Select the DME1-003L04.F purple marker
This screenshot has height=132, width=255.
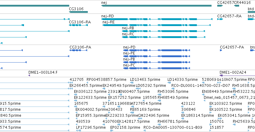tap(29, 75)
